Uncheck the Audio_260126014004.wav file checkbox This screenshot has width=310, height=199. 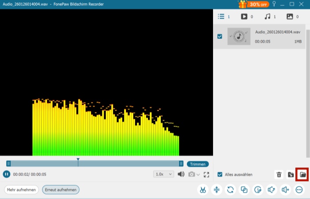point(220,36)
